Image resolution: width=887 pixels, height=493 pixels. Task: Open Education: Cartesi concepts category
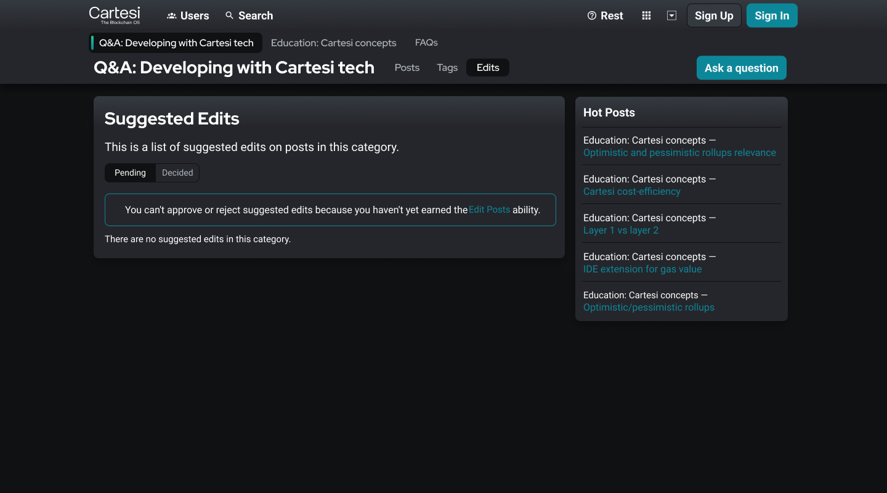(333, 43)
